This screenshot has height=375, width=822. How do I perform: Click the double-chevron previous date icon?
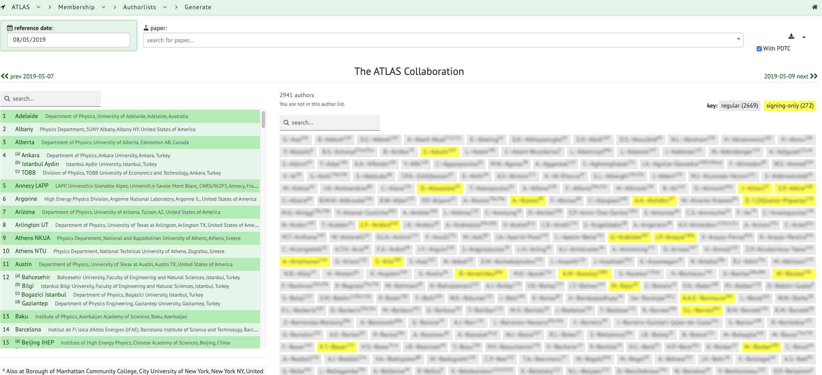[5, 76]
